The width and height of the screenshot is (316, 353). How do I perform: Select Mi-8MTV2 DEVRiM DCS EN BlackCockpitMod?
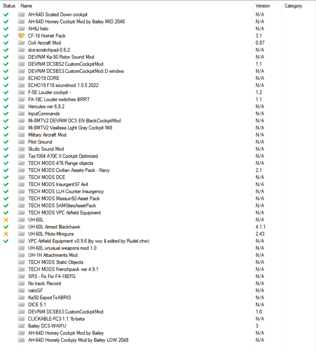click(74, 120)
